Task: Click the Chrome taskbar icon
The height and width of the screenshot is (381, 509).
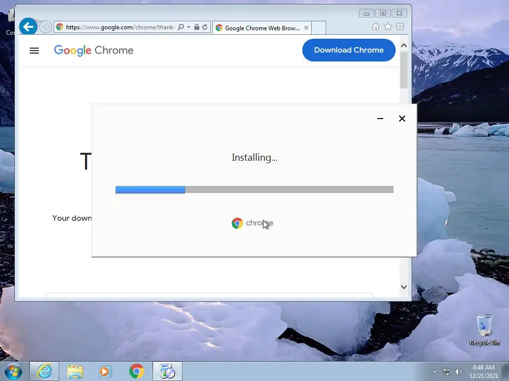Action: [x=136, y=371]
